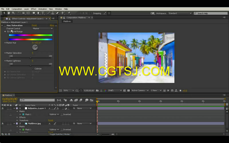Click the Master Hue angle dial
This screenshot has width=229, height=143.
35,47
